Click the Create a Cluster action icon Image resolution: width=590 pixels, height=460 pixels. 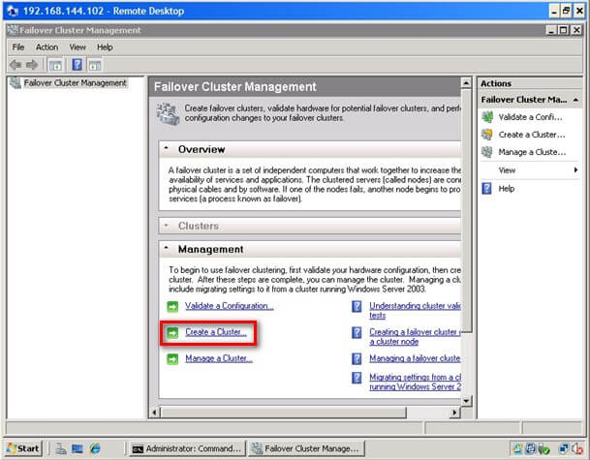coord(487,135)
